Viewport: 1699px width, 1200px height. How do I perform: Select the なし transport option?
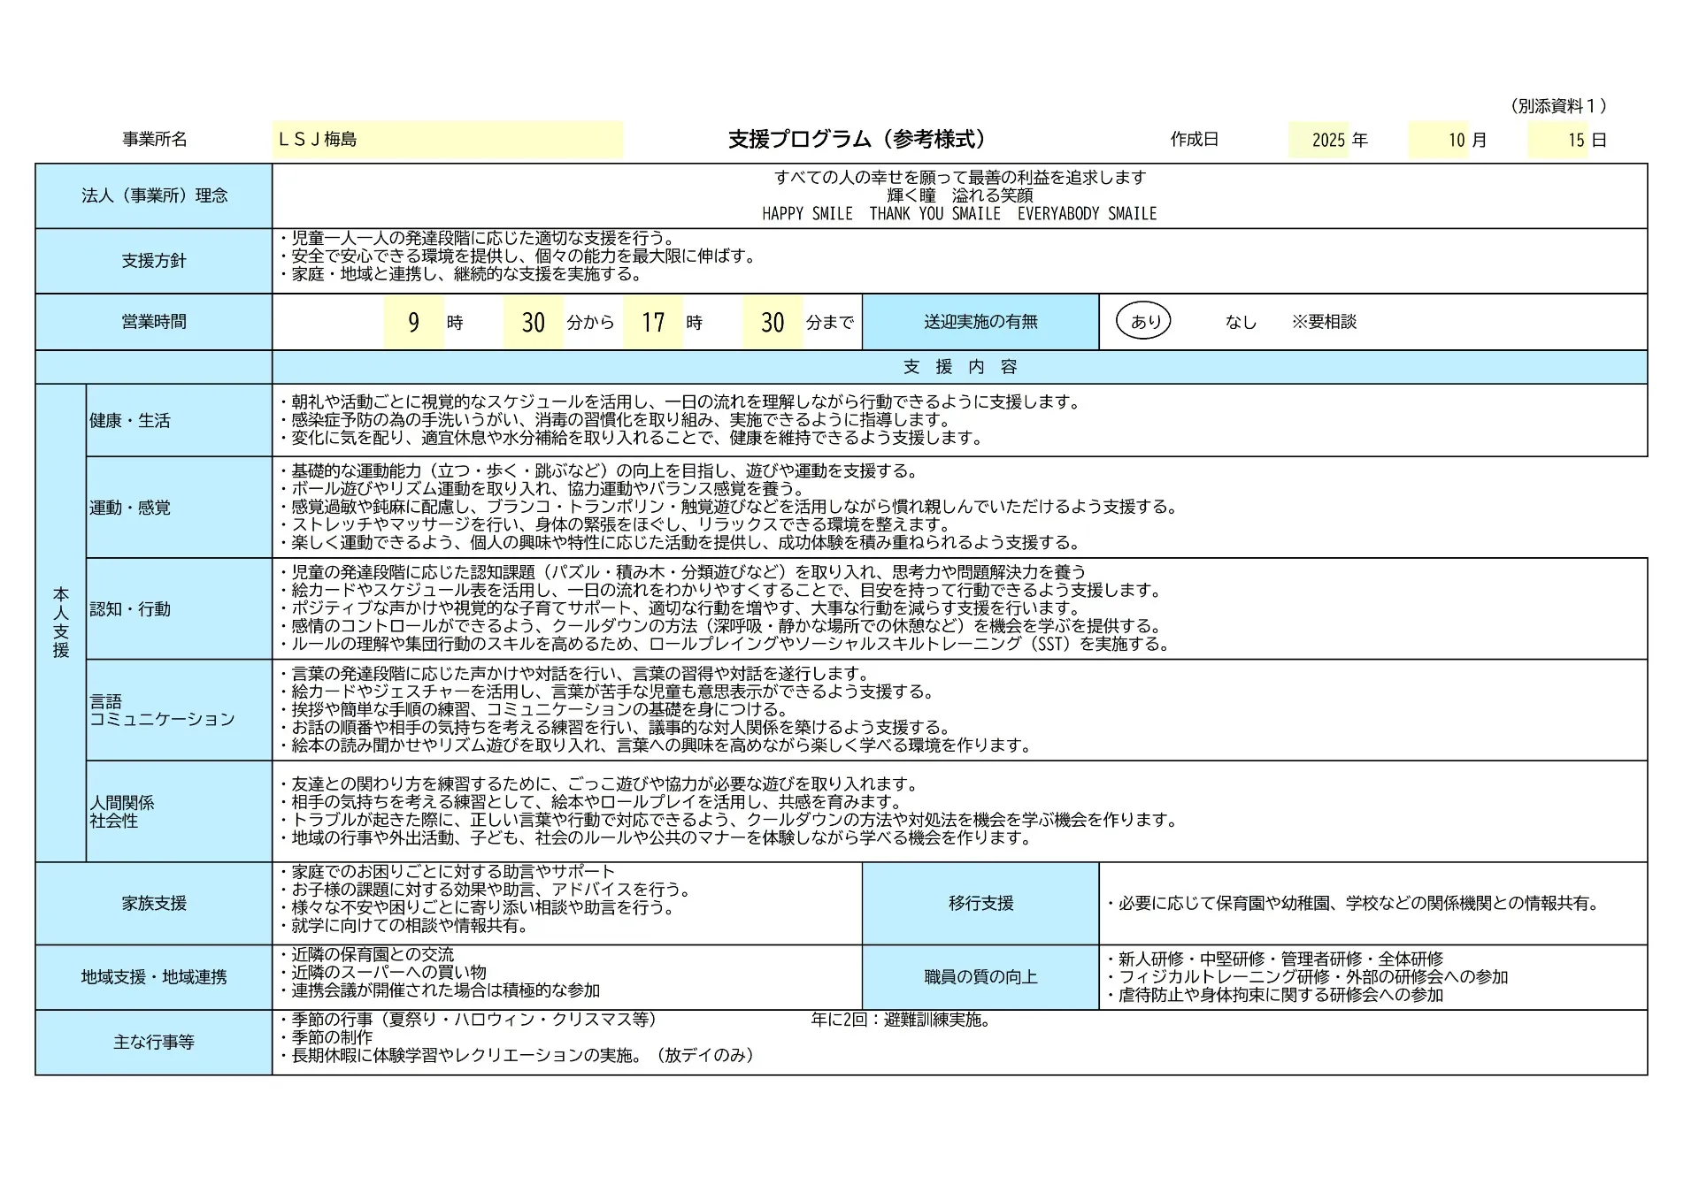(1241, 322)
